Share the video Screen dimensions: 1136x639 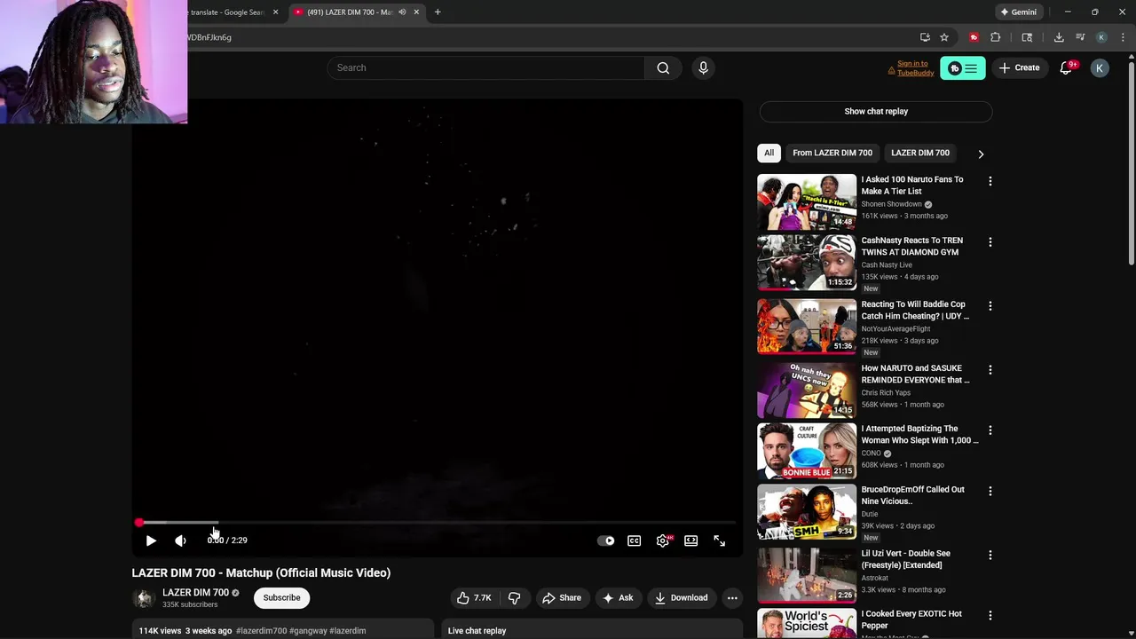(x=562, y=598)
